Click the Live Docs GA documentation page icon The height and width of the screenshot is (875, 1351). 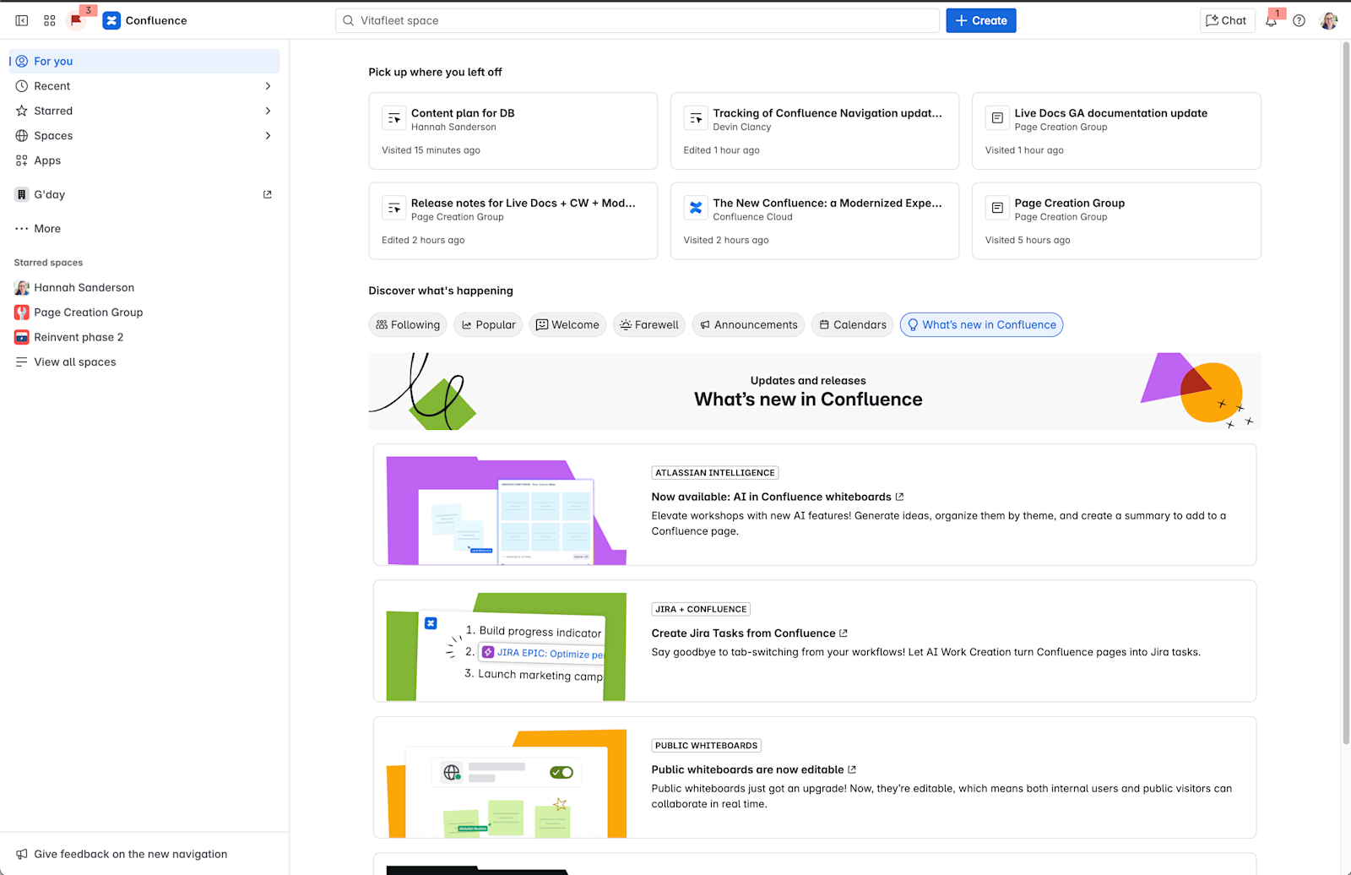(x=997, y=118)
